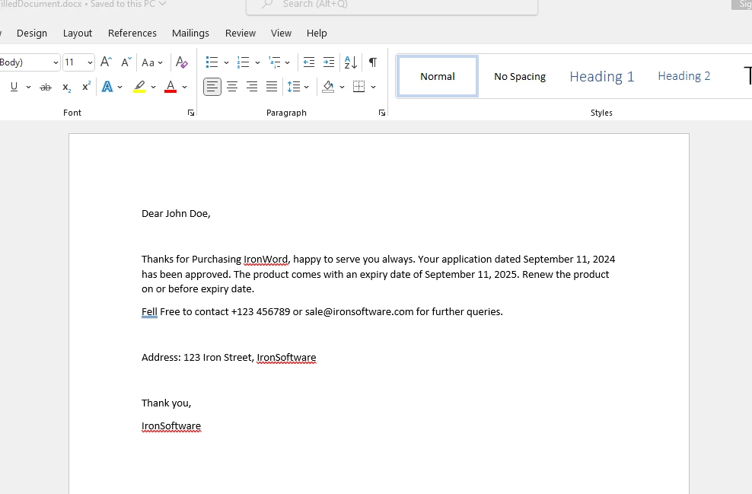Click the Increase Indent icon

click(x=329, y=62)
